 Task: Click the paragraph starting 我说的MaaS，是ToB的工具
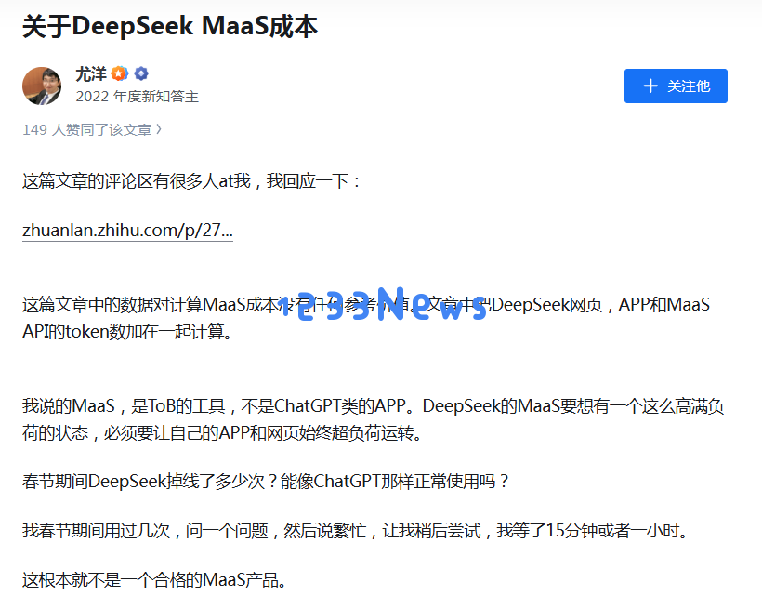pos(374,419)
